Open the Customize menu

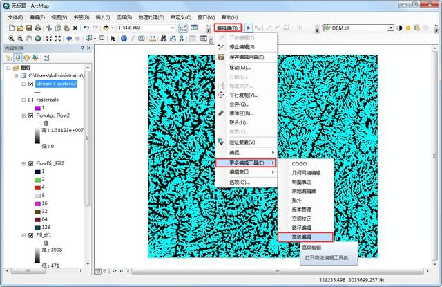coord(181,17)
